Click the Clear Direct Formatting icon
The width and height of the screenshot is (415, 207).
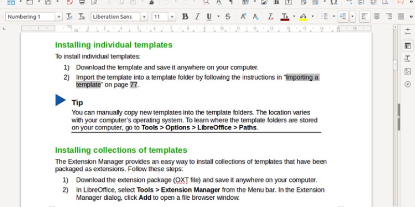coord(270,17)
